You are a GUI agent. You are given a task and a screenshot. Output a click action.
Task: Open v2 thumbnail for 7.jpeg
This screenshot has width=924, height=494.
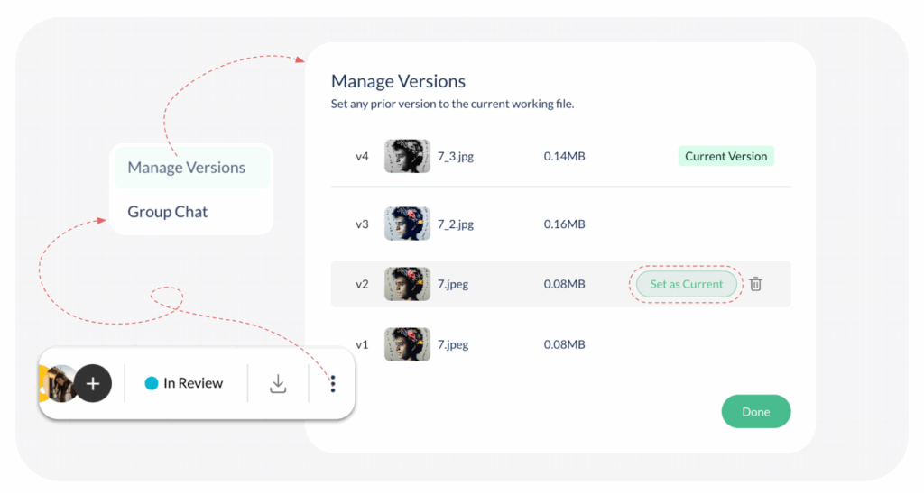[407, 284]
